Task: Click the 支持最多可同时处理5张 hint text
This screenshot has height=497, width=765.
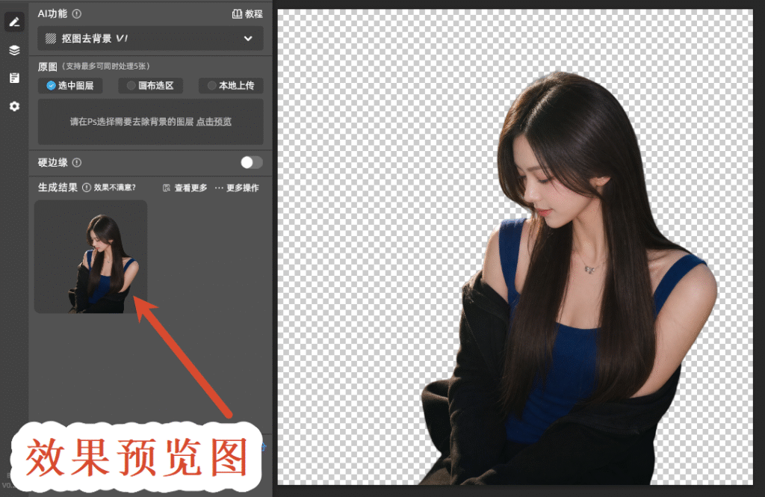Action: [x=106, y=66]
